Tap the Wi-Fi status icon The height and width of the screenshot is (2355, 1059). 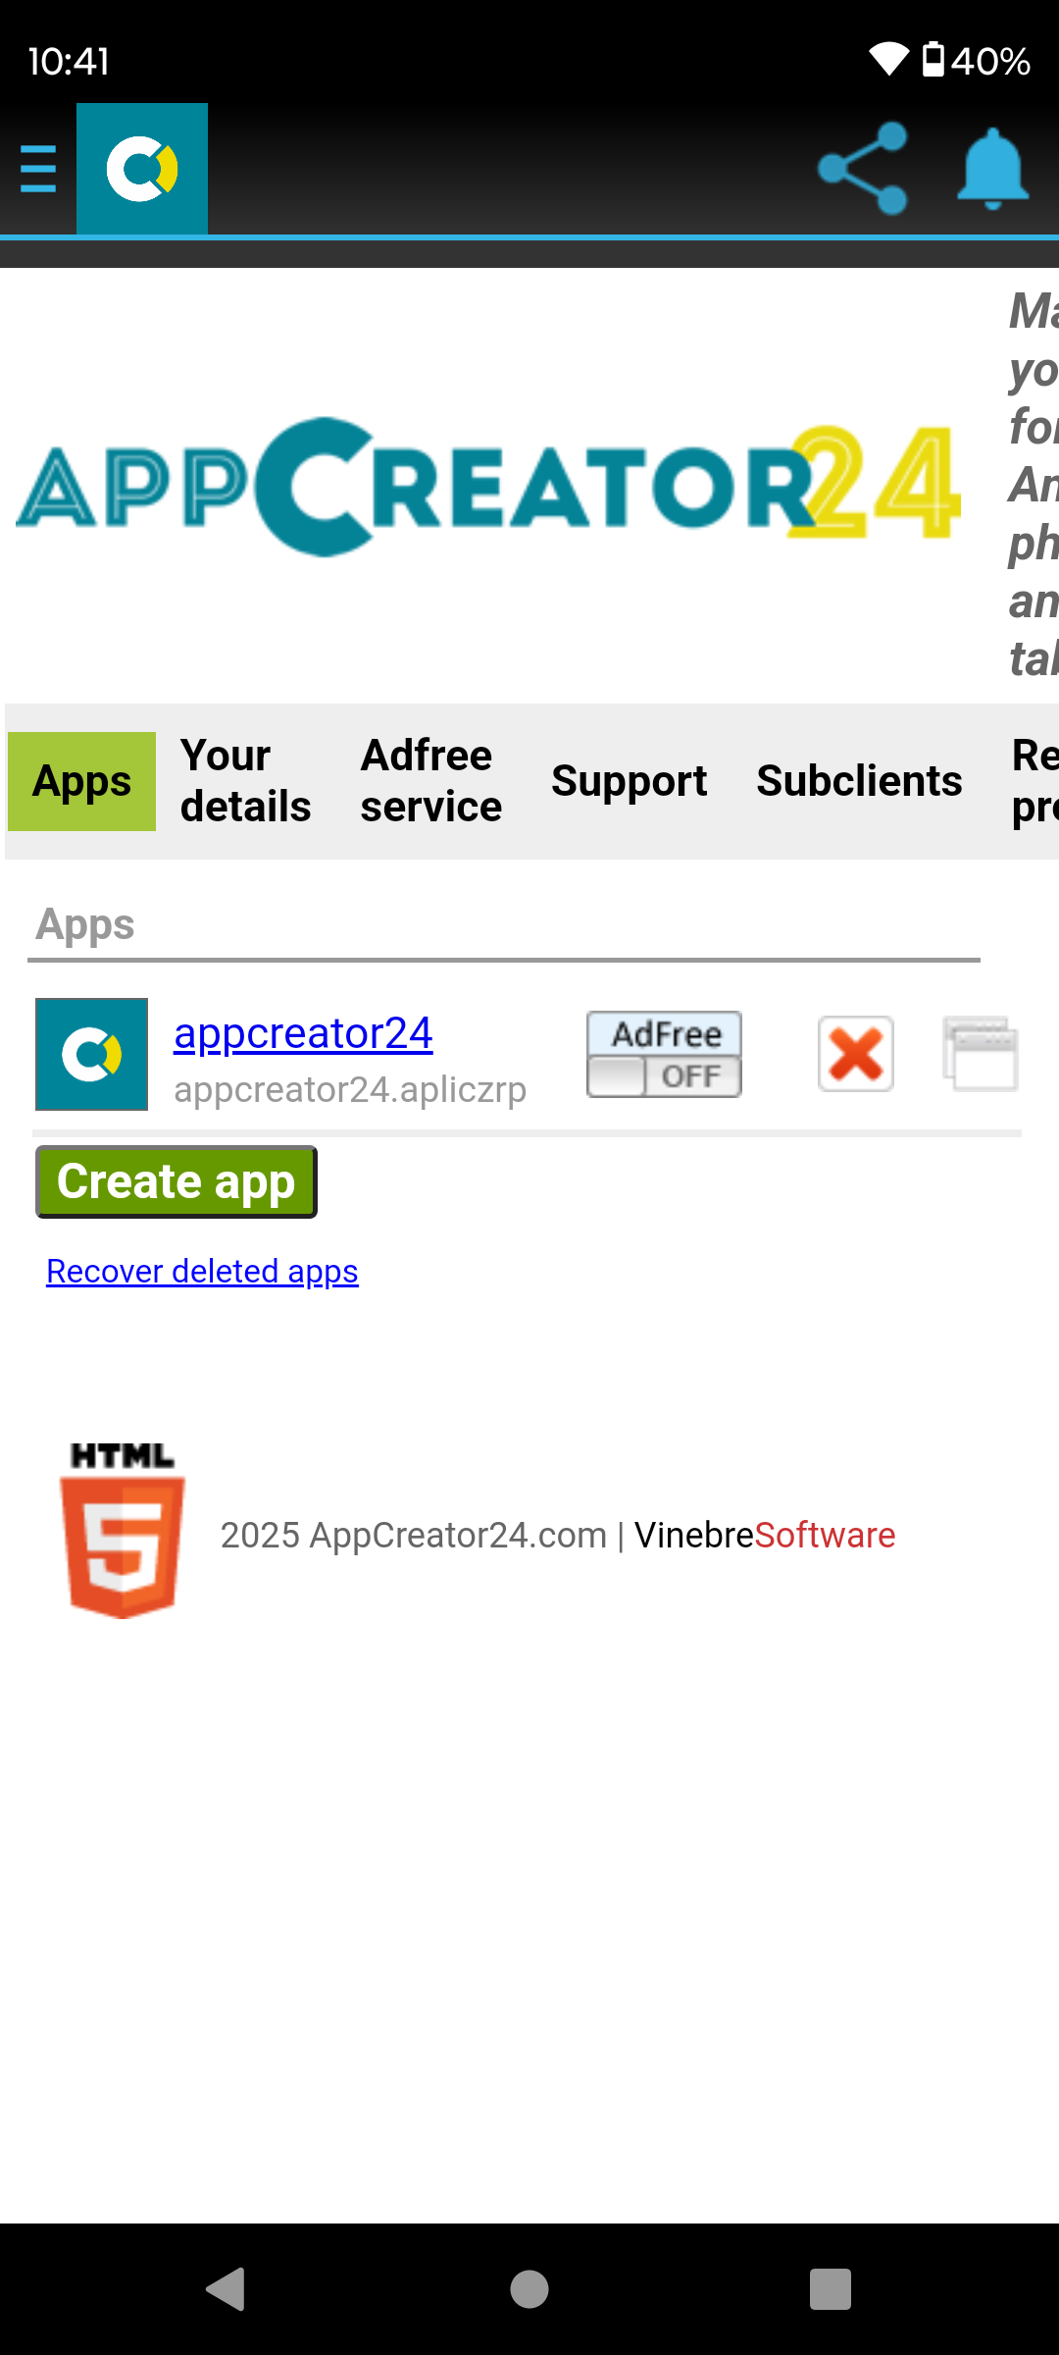[889, 60]
